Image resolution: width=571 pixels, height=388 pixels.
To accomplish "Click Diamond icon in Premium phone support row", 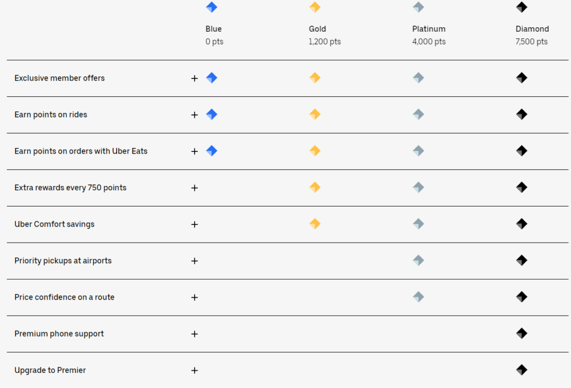I will (x=522, y=333).
